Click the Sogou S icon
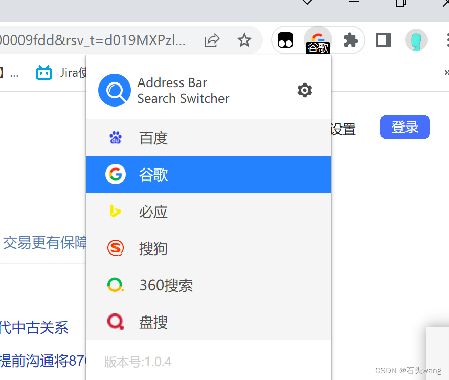Screen dimensions: 449x380 point(116,248)
